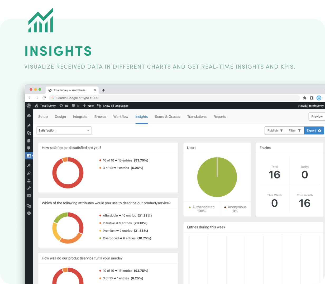The width and height of the screenshot is (325, 284).
Task: Reload the browser page
Action: pyautogui.click(x=44, y=98)
